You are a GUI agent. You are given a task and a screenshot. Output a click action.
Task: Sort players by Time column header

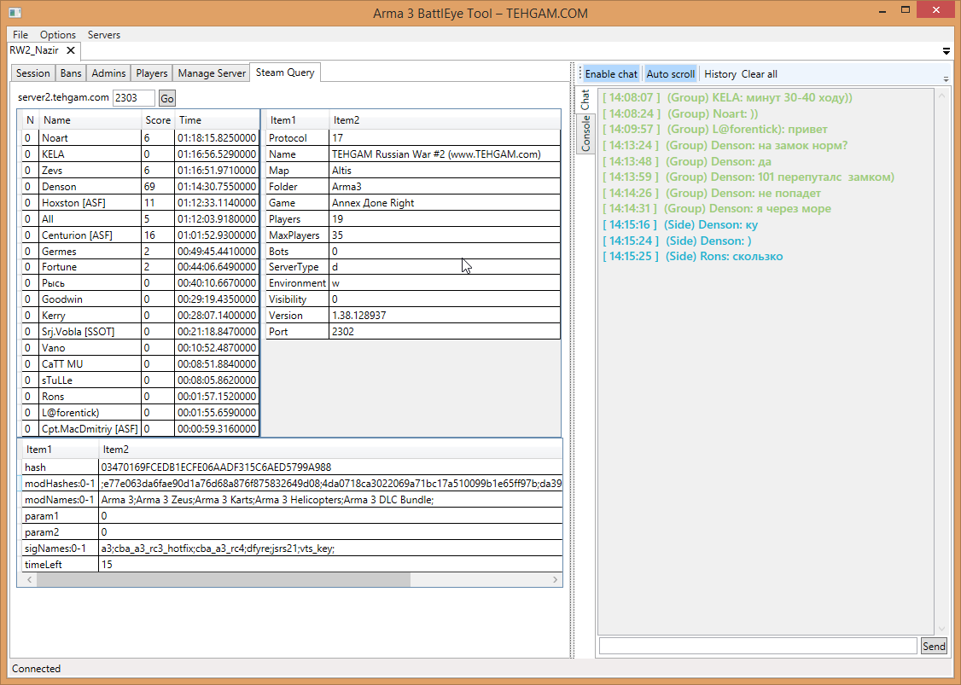click(x=217, y=120)
